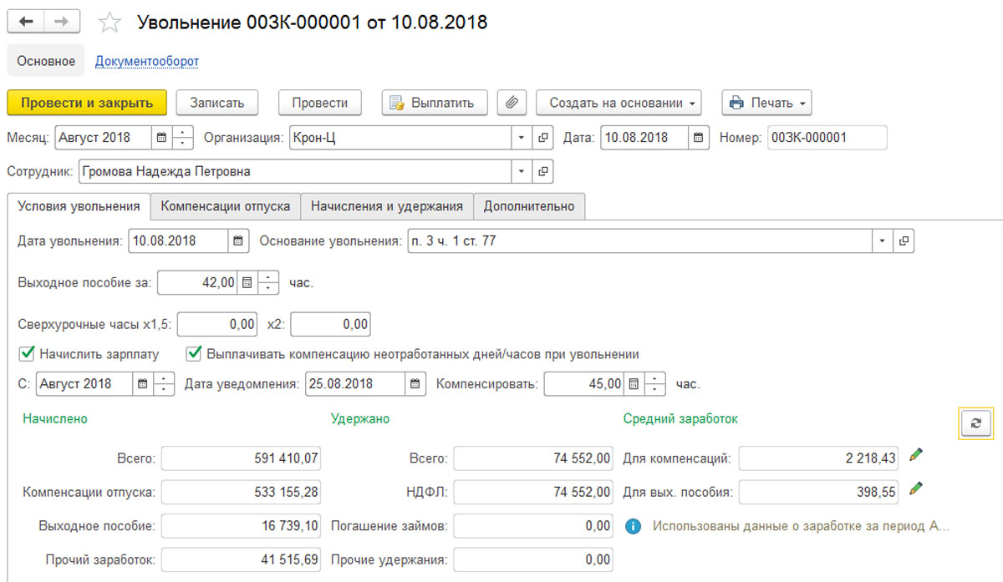Edit average earnings for severance pencil
The height and width of the screenshot is (582, 1003).
tap(916, 488)
